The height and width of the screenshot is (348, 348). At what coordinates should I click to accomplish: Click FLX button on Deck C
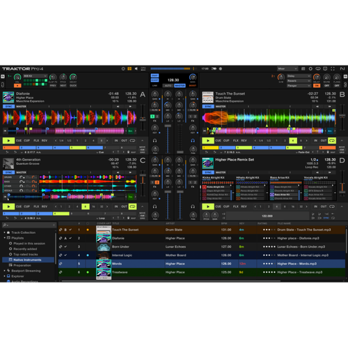pyautogui.click(x=36, y=207)
